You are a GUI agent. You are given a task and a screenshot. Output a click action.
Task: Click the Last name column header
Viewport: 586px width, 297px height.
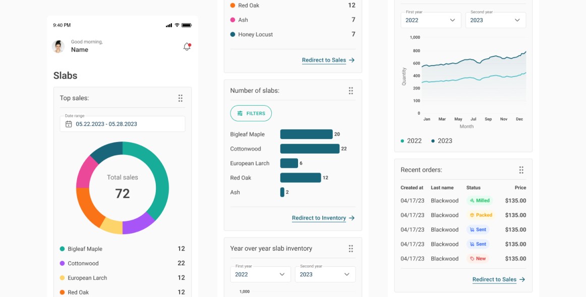coord(442,188)
